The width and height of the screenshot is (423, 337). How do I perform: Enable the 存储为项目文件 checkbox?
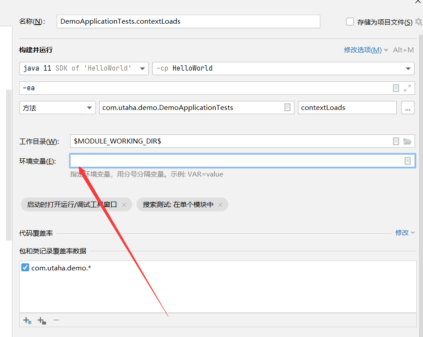[x=350, y=21]
